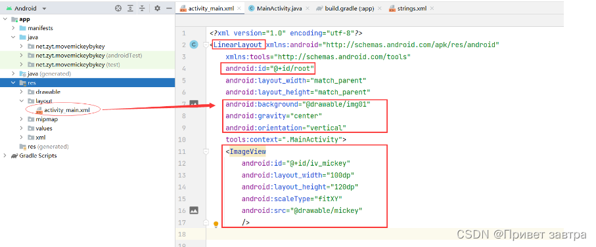
Task: Click the @drawable/mickey src value
Action: [326, 210]
